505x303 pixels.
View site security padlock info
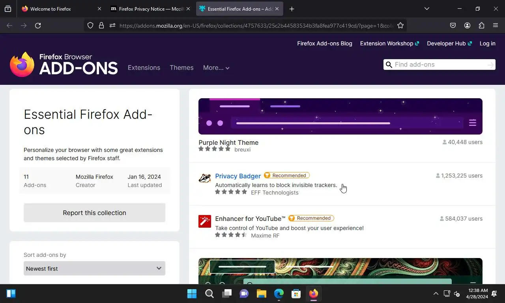pyautogui.click(x=101, y=25)
